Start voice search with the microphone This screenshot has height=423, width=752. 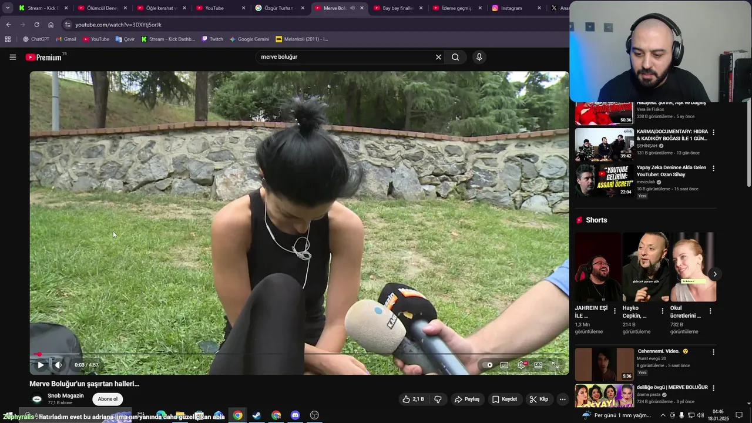pyautogui.click(x=479, y=57)
